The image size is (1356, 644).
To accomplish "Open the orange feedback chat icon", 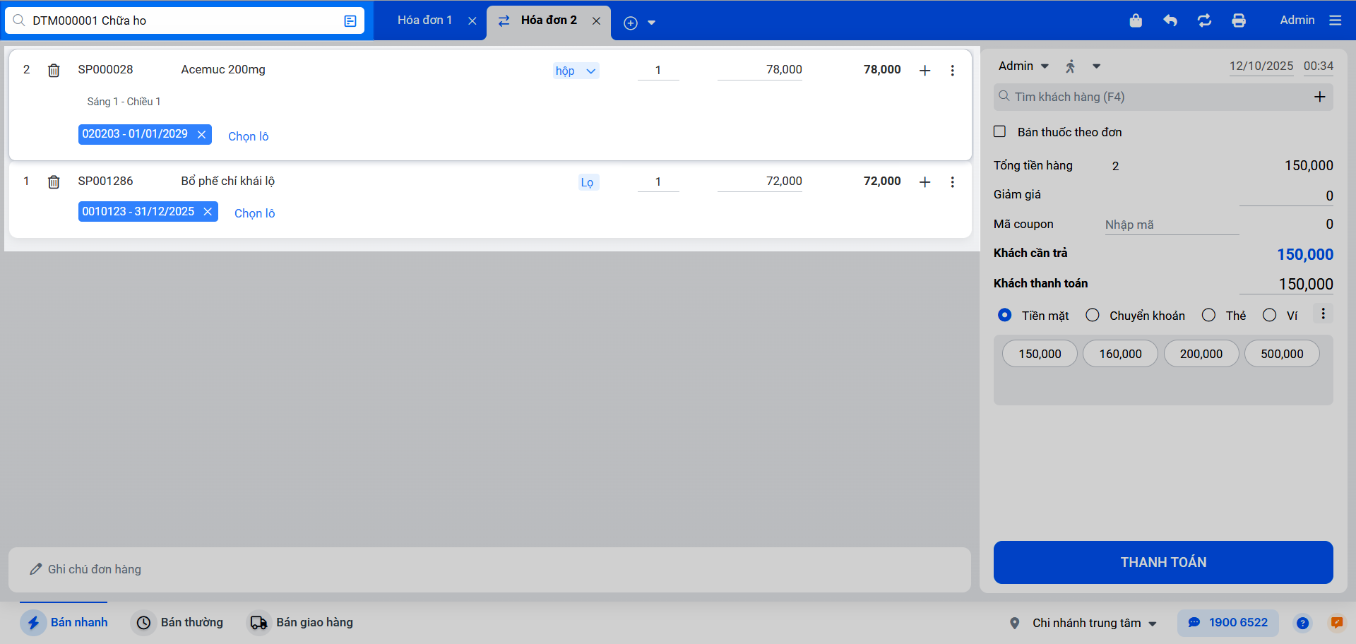I will click(1337, 623).
